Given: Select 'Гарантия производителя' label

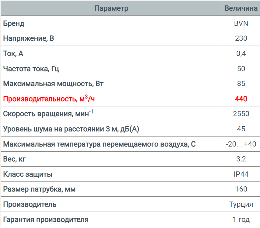Looking at the screenshot, I should pyautogui.click(x=46, y=220).
